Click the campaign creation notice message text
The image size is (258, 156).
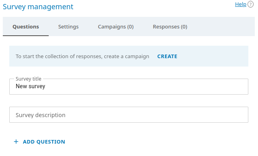coord(83,57)
